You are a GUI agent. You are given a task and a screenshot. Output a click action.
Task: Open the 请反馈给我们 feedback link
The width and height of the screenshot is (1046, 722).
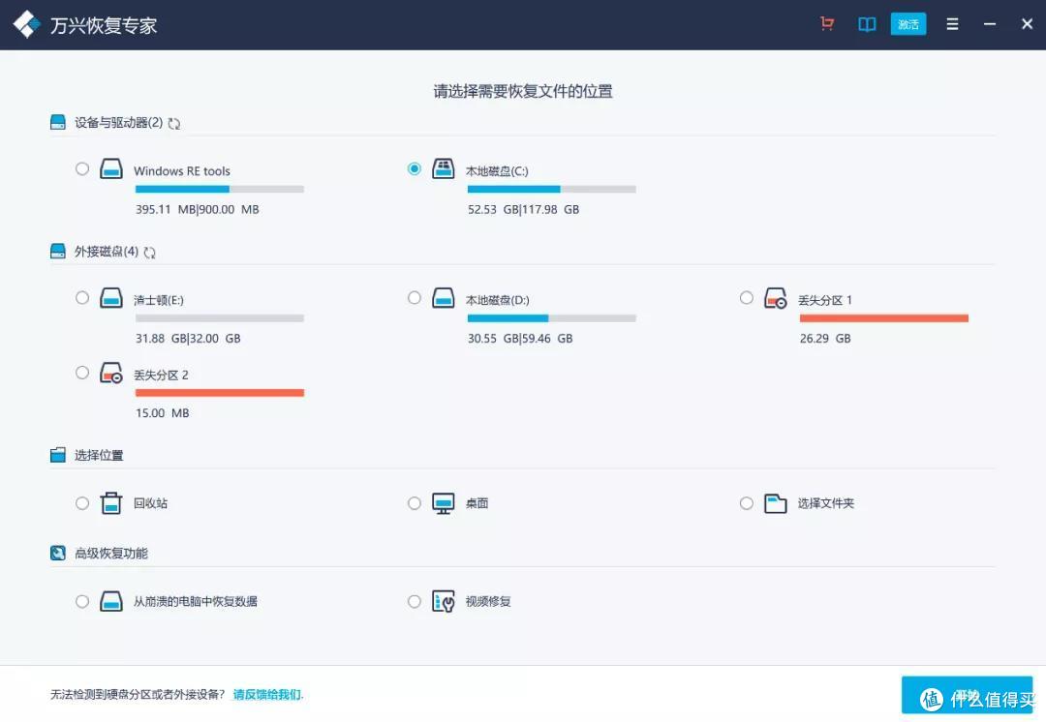point(267,695)
